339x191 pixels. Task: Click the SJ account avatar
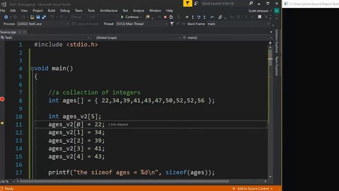pos(276,11)
